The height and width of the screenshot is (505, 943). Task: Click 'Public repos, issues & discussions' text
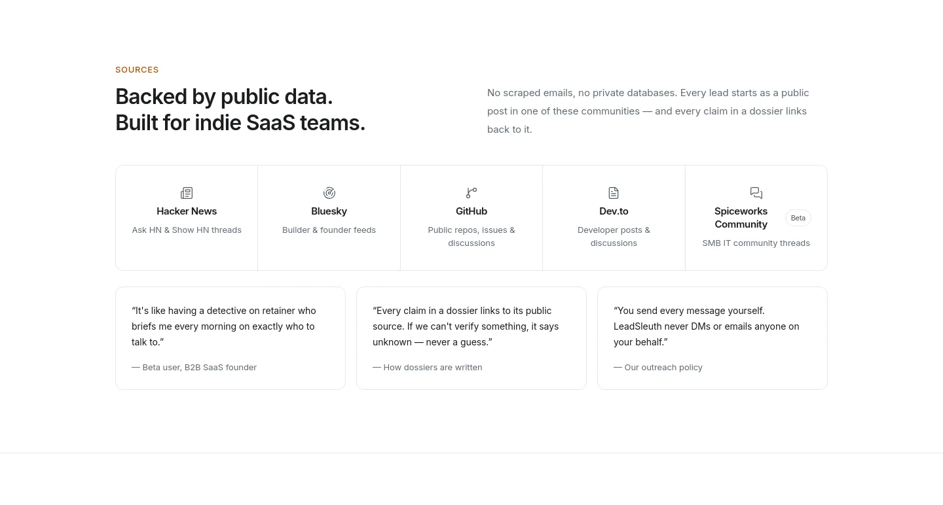tap(471, 237)
